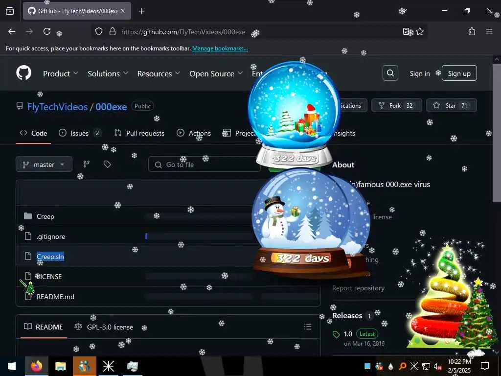The image size is (501, 376).
Task: Open Firefox from the taskbar
Action: pos(37,366)
